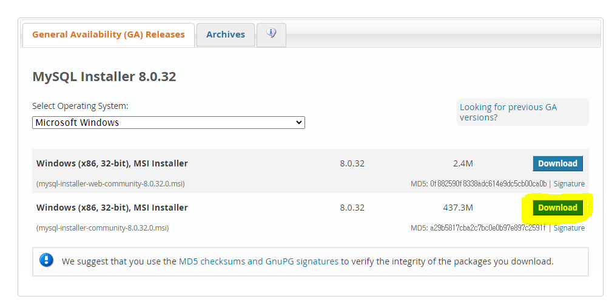Select filename mysql-installer-community-8.0.32.0.msi text

103,228
